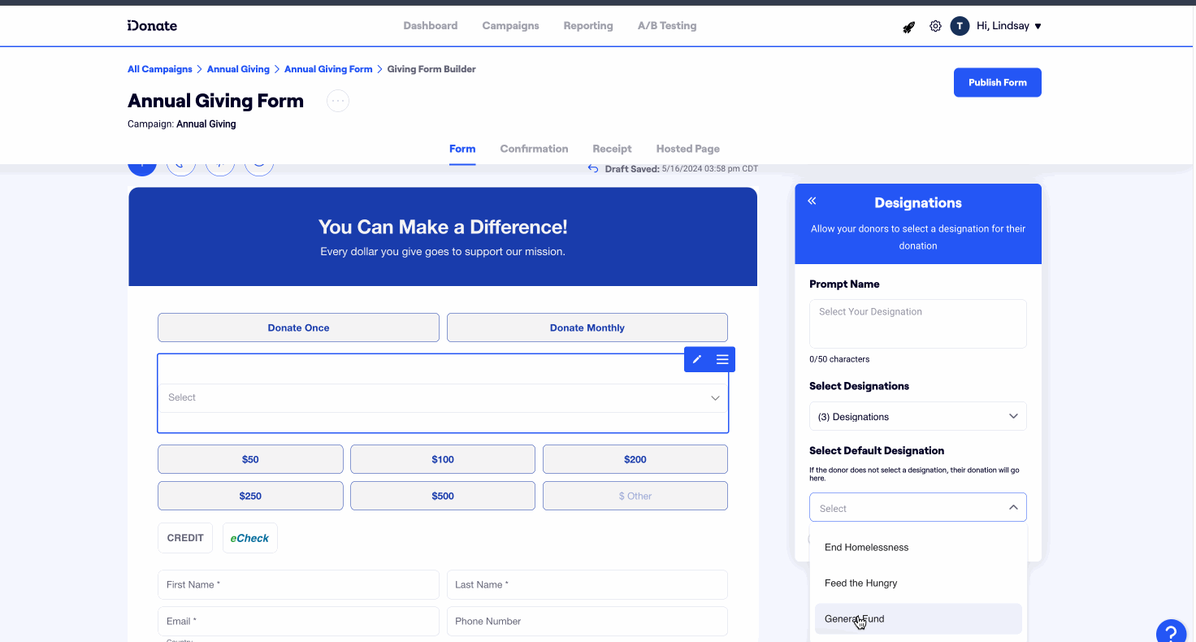Click the ellipsis icon beside Annual Giving Form
The width and height of the screenshot is (1196, 642).
pos(338,101)
